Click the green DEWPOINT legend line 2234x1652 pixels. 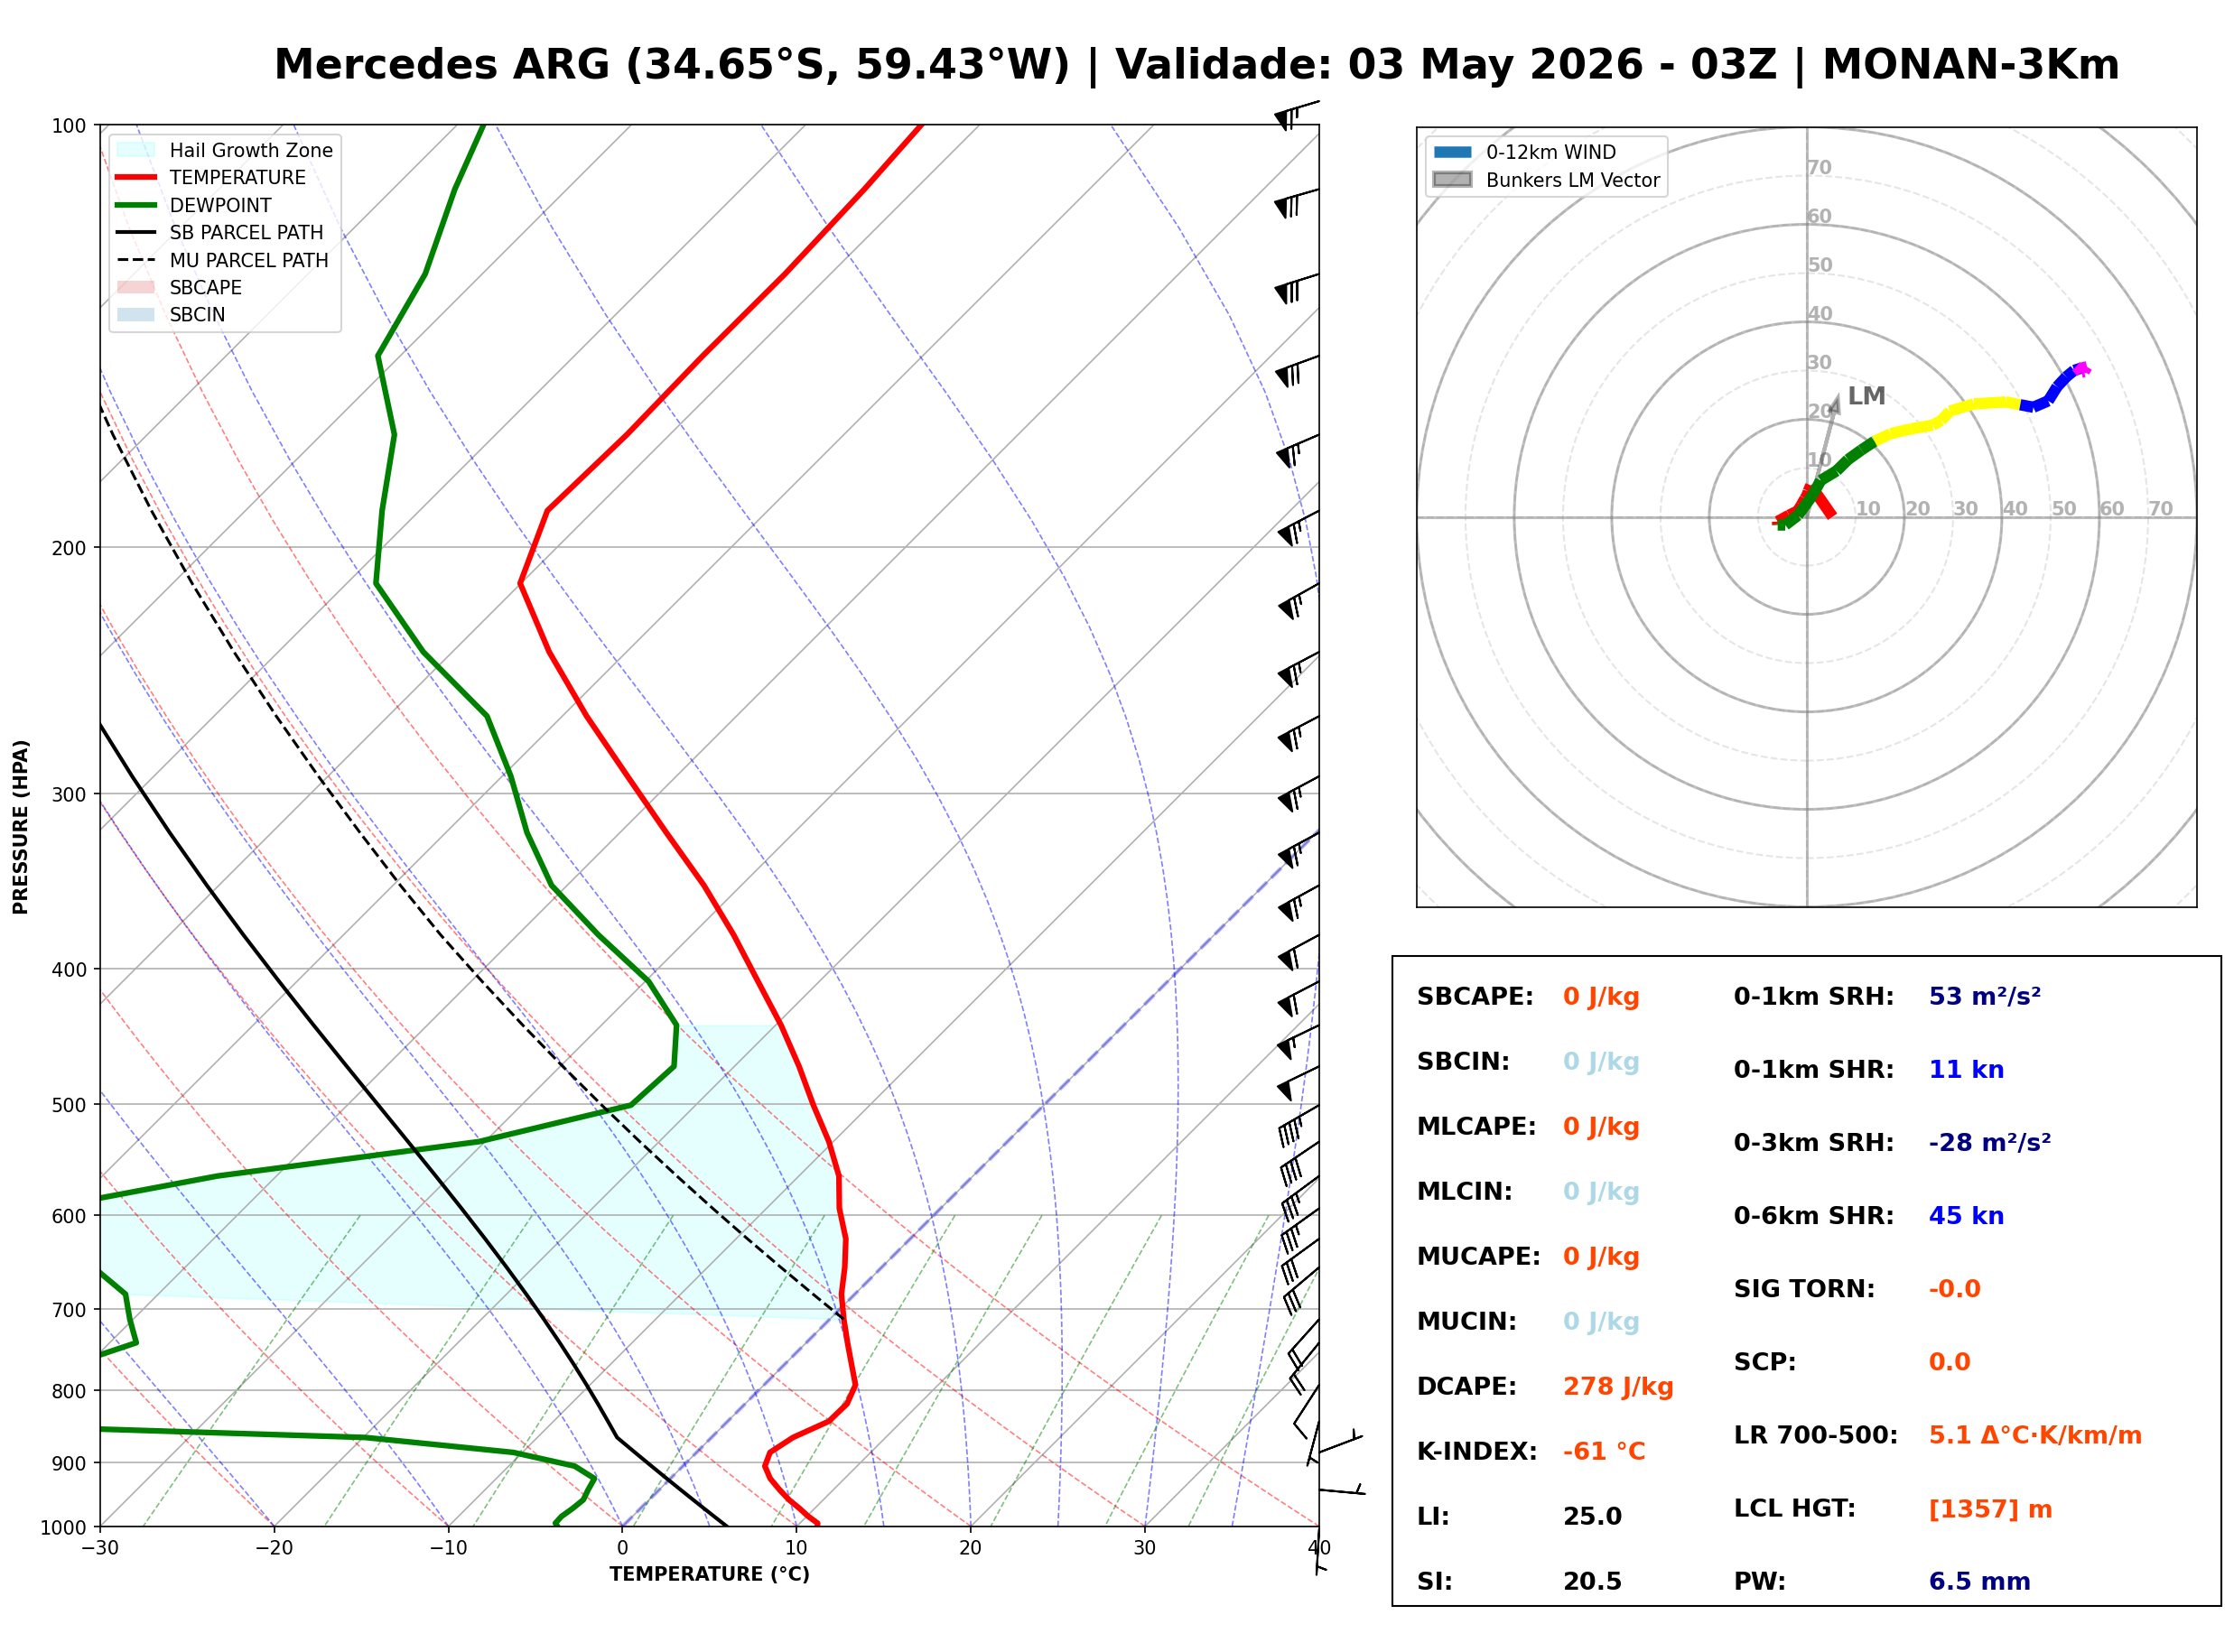pyautogui.click(x=136, y=205)
